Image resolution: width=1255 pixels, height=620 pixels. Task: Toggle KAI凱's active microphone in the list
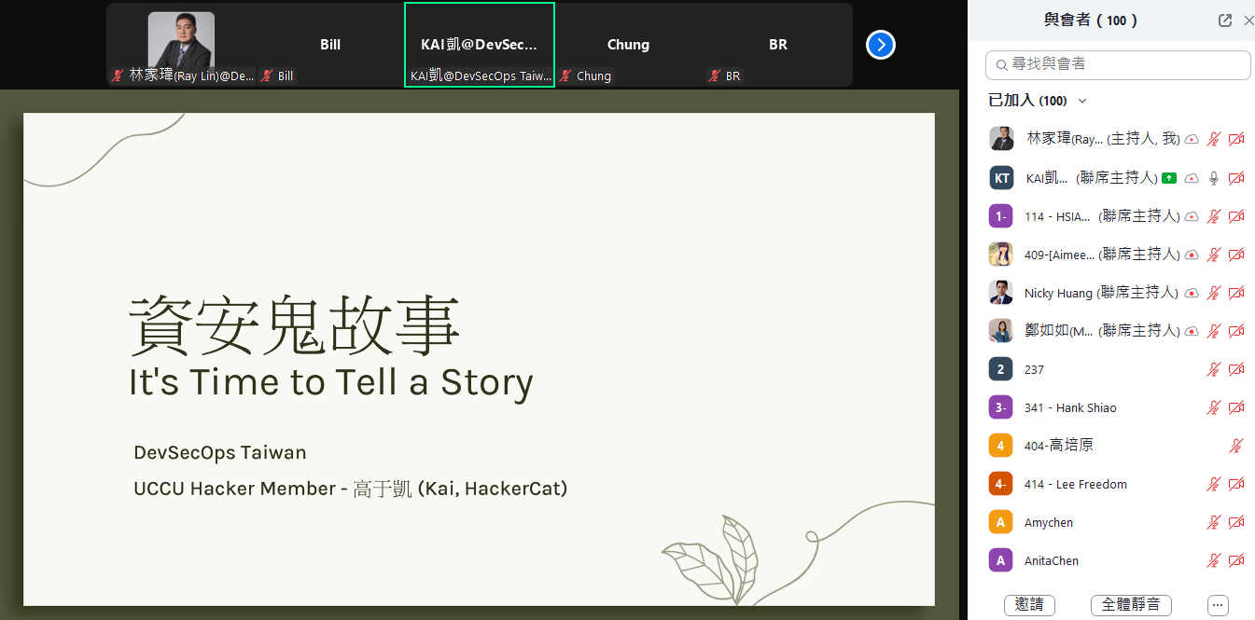tap(1213, 178)
